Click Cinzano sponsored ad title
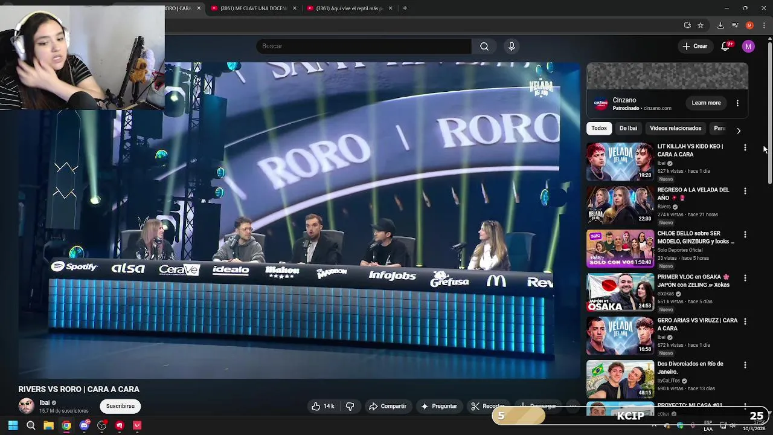773x435 pixels. [624, 100]
